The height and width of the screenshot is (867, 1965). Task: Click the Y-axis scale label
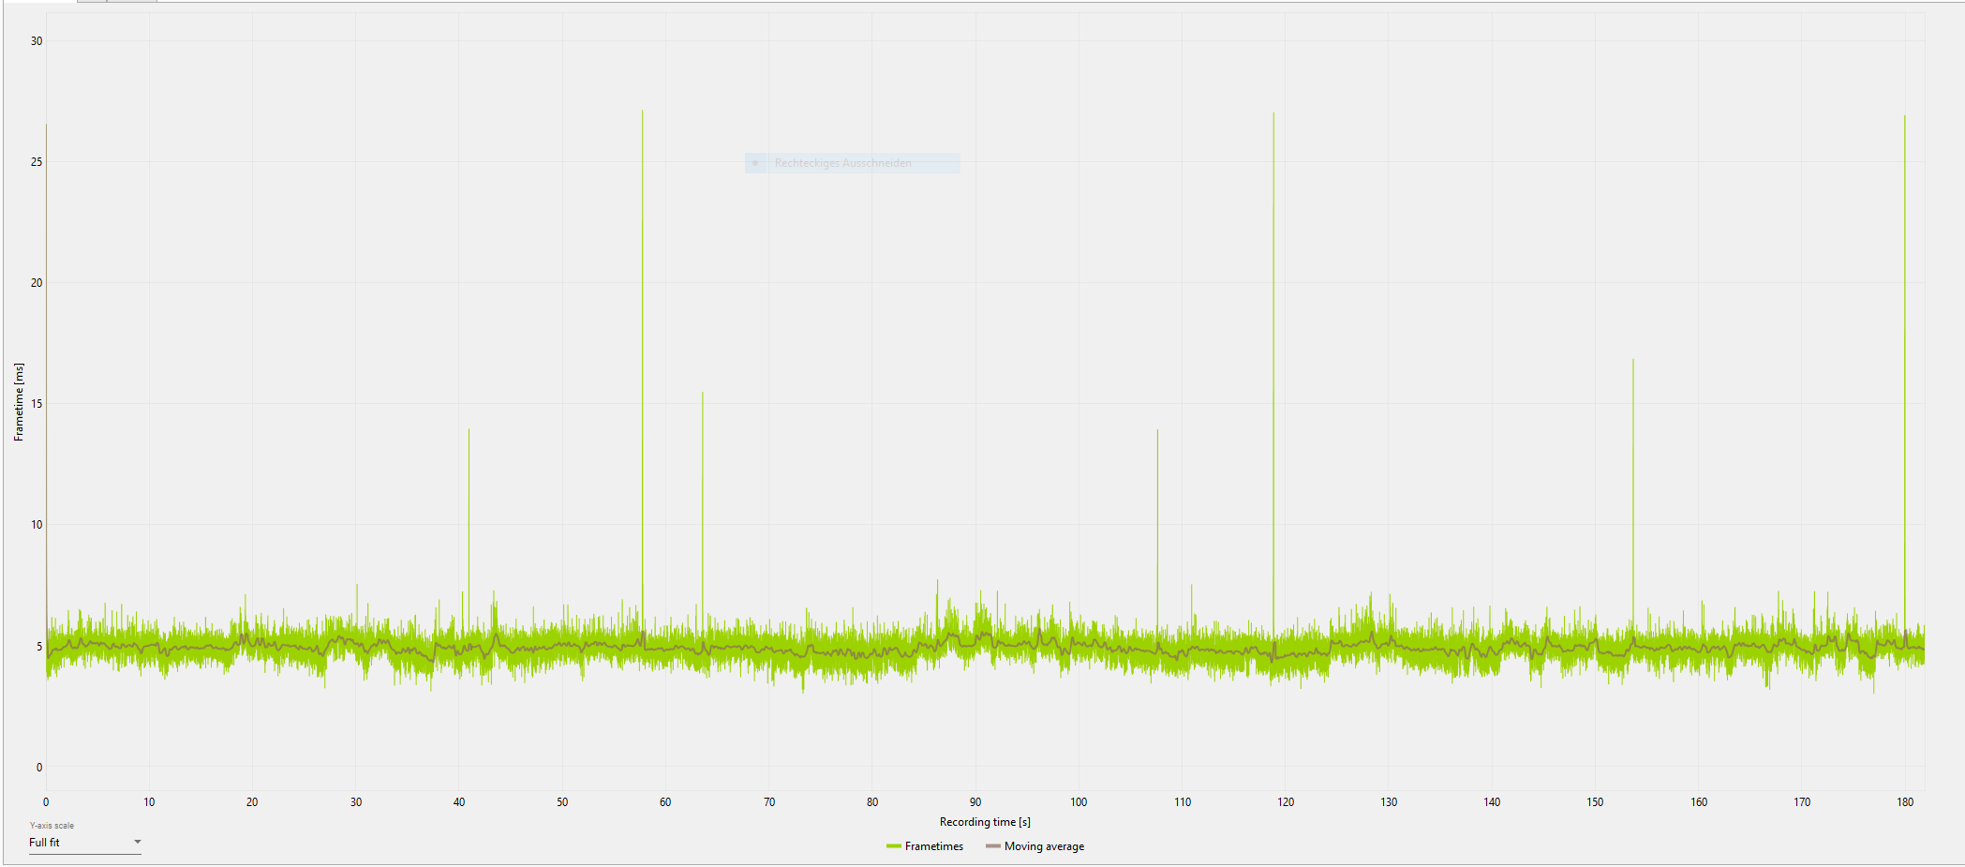(51, 825)
